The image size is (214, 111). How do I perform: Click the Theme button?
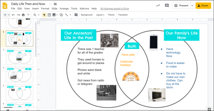[x=111, y=15]
